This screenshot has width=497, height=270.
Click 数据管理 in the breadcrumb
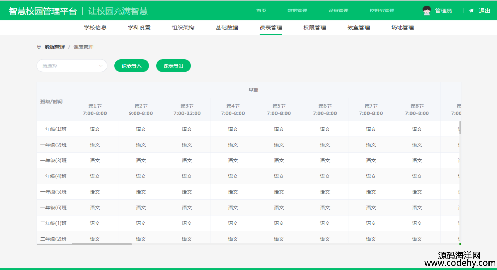(x=55, y=47)
